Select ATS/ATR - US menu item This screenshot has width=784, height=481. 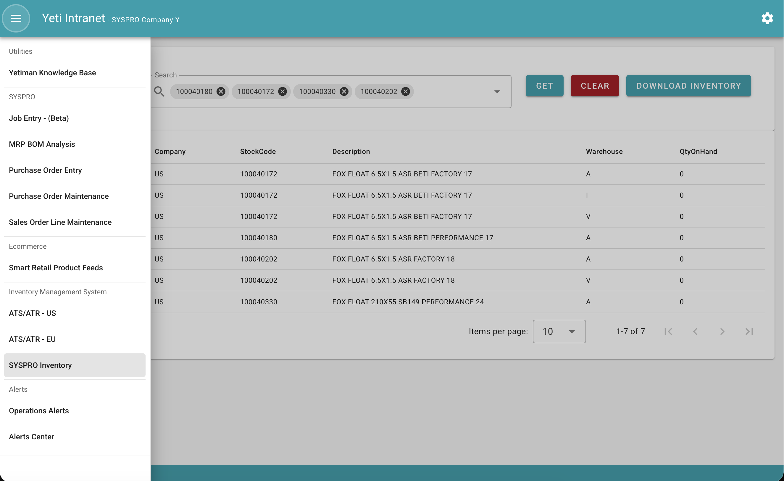(x=75, y=313)
